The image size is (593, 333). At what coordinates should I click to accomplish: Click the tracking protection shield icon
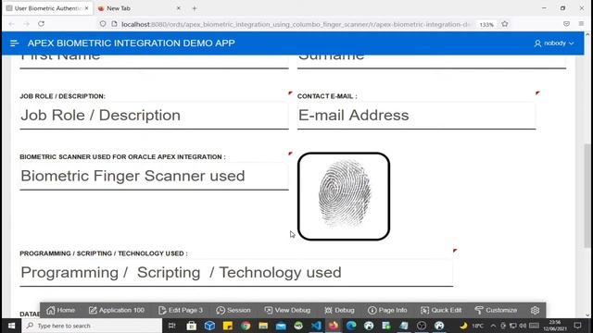[103, 24]
